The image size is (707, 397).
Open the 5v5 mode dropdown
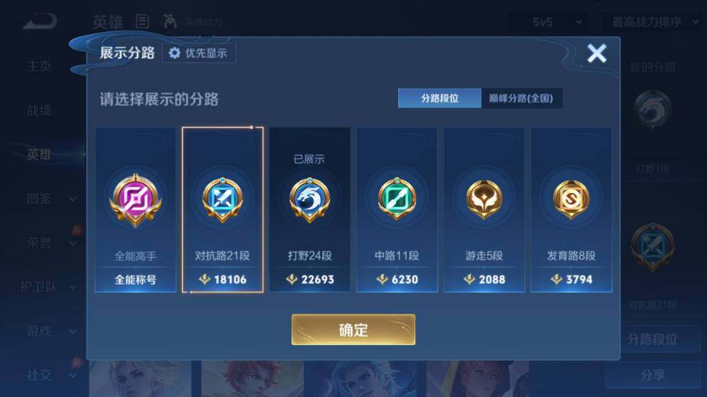[555, 22]
